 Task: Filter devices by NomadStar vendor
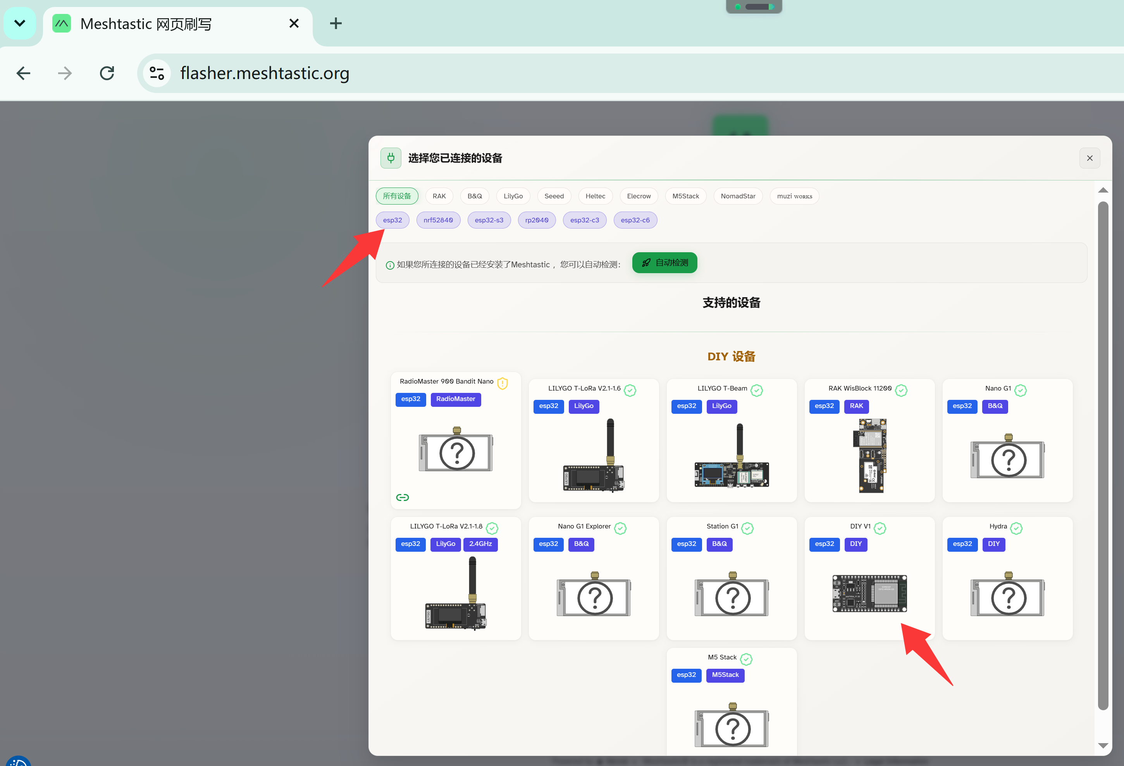(738, 196)
